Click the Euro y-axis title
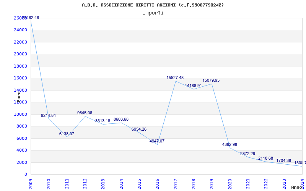Image resolution: width=306 pixels, height=191 pixels. coord(19,96)
